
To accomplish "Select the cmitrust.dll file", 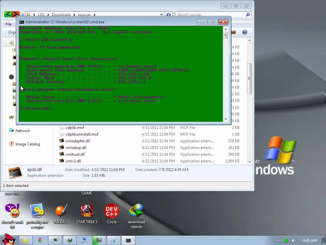I will point(75,154).
